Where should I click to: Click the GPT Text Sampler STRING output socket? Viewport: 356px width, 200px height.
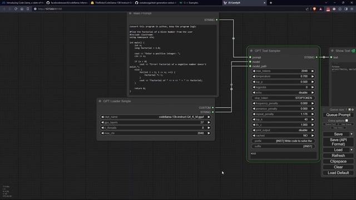pyautogui.click(x=317, y=57)
